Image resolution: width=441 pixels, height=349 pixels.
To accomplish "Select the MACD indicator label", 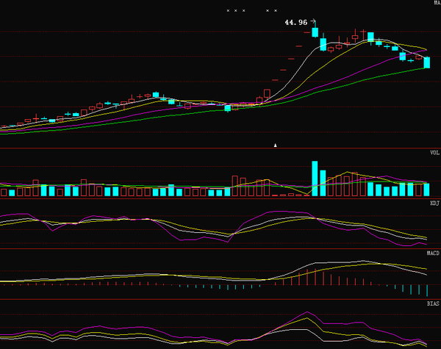I will click(x=434, y=253).
